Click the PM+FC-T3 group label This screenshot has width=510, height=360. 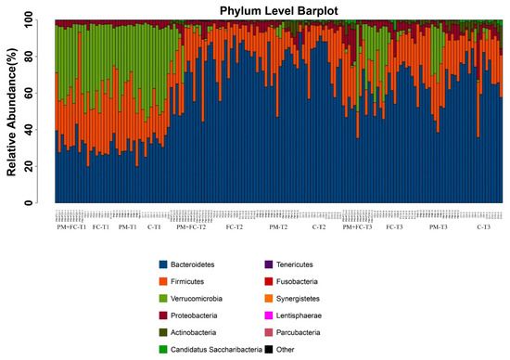(x=357, y=227)
